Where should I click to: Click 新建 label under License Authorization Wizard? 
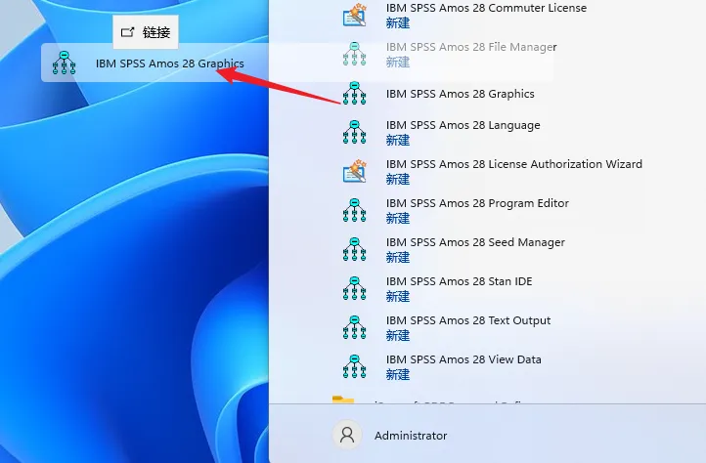click(398, 180)
